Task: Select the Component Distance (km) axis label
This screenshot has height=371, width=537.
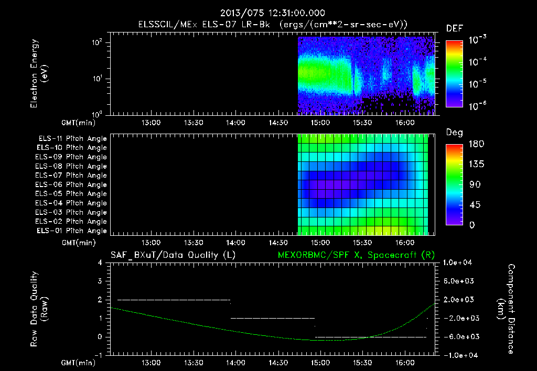Action: (x=506, y=309)
